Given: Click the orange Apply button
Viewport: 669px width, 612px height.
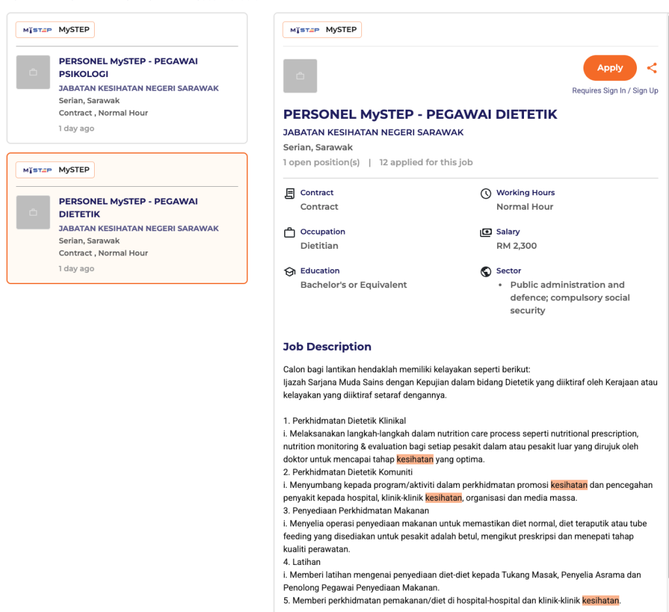Looking at the screenshot, I should click(x=610, y=68).
